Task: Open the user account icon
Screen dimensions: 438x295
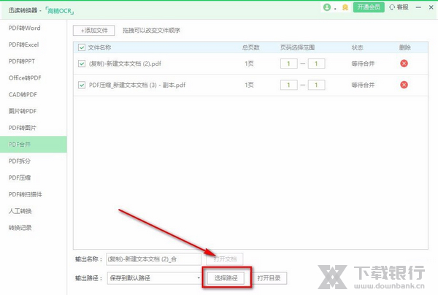Action: click(x=327, y=7)
